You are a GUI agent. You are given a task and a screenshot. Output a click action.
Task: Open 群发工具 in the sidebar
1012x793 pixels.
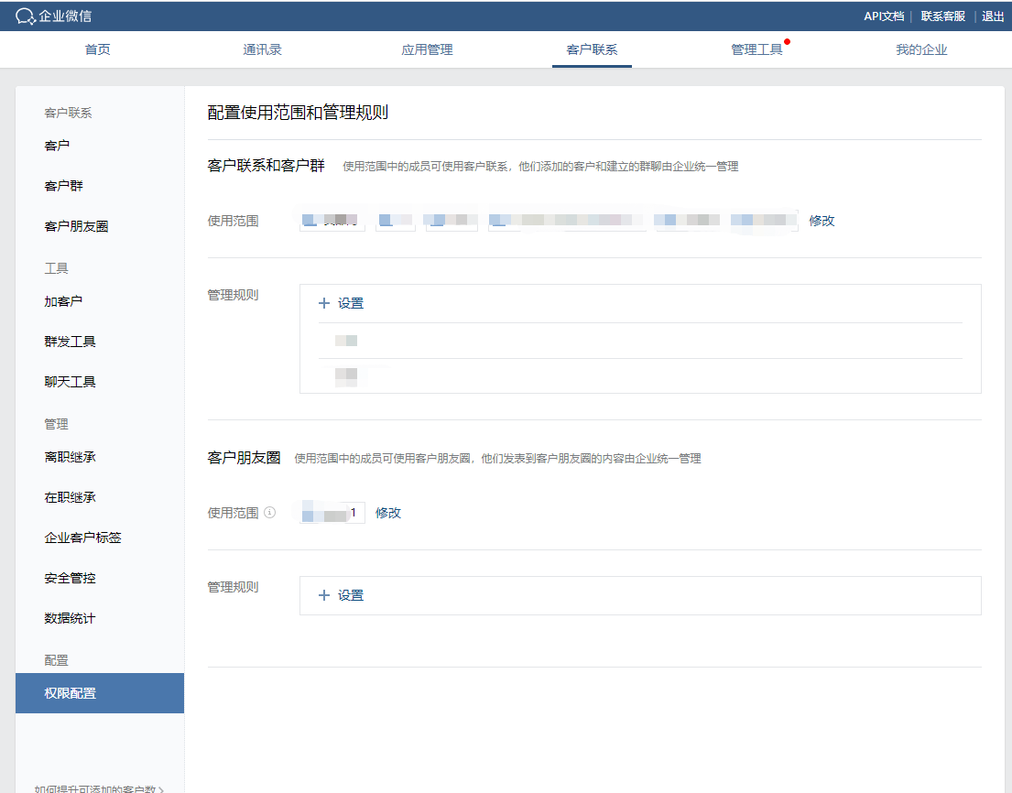point(70,342)
